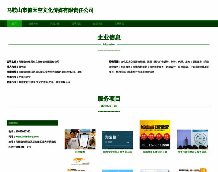Click the Information subtitle under 企业信息

(109, 44)
